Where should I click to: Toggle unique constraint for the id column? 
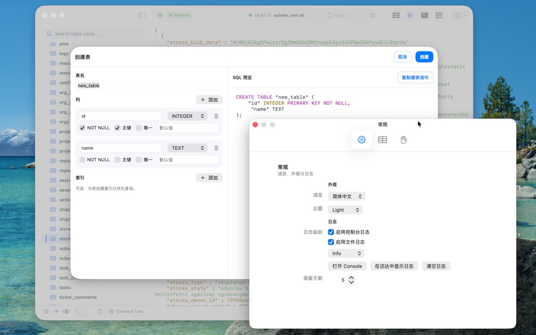click(138, 128)
